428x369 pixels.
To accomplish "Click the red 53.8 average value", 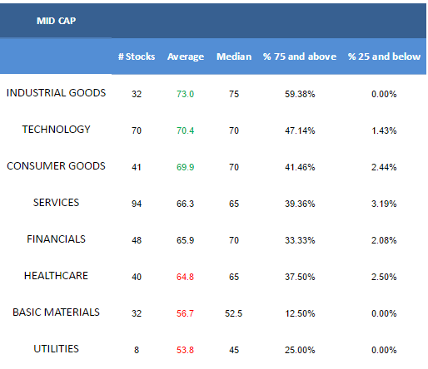I will click(x=185, y=350).
